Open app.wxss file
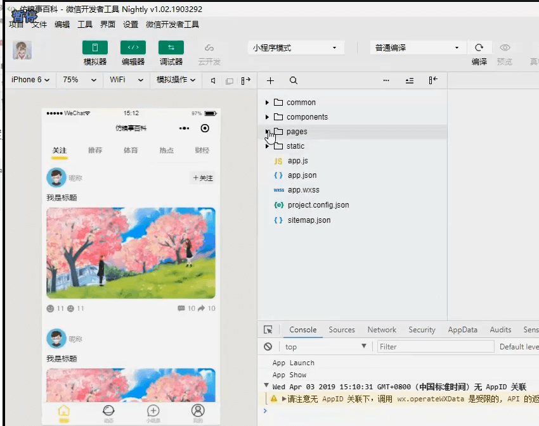This screenshot has width=539, height=426. (x=303, y=190)
